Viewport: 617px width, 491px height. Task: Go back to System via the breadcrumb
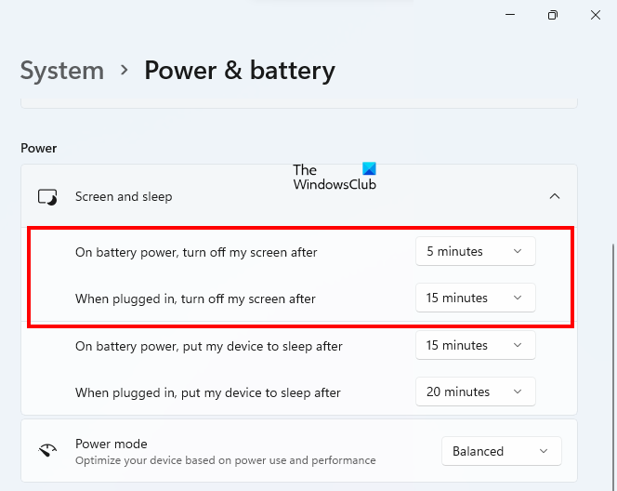click(x=62, y=71)
